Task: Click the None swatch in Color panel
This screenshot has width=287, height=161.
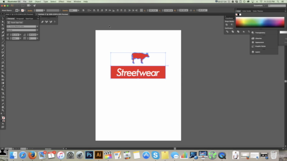Action: (x=236, y=15)
